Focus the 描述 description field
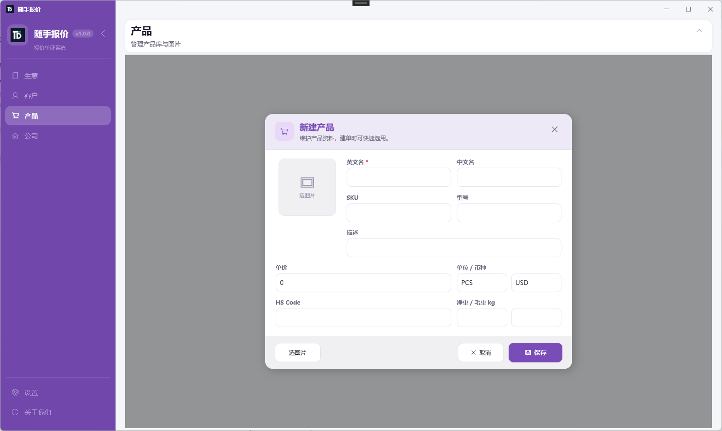This screenshot has width=722, height=431. [x=454, y=248]
